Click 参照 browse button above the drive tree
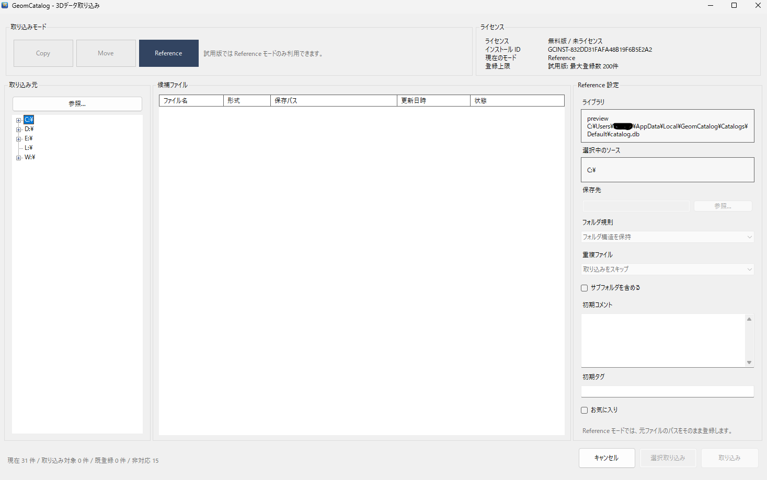 coord(77,103)
